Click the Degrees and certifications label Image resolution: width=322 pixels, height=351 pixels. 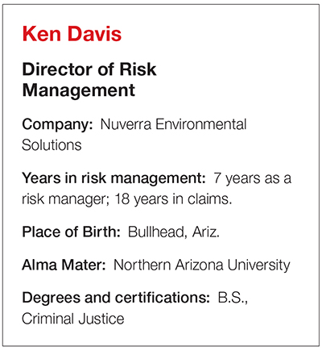(x=116, y=298)
